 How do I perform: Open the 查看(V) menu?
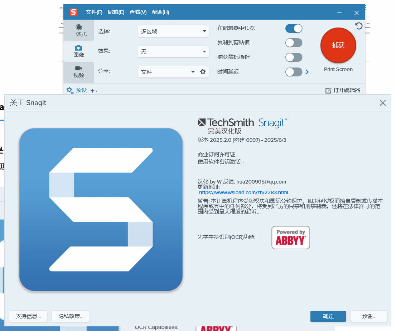[138, 12]
